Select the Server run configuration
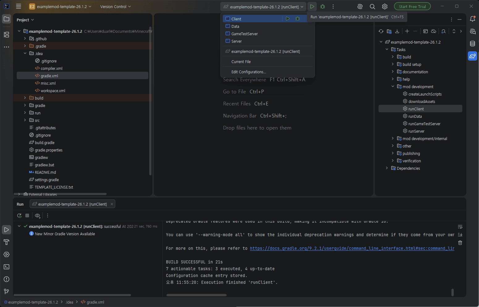Image resolution: width=479 pixels, height=307 pixels. (x=268, y=41)
